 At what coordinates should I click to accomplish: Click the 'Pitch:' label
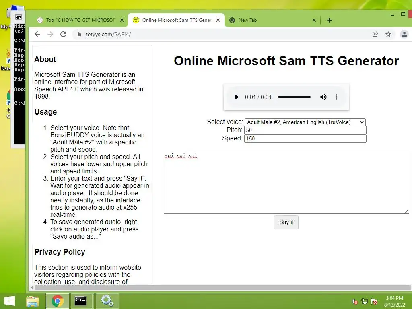coord(235,130)
